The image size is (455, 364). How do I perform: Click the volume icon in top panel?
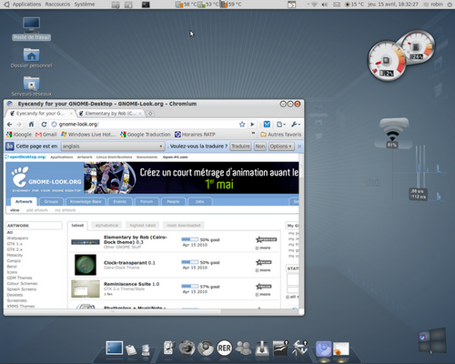pos(325,5)
